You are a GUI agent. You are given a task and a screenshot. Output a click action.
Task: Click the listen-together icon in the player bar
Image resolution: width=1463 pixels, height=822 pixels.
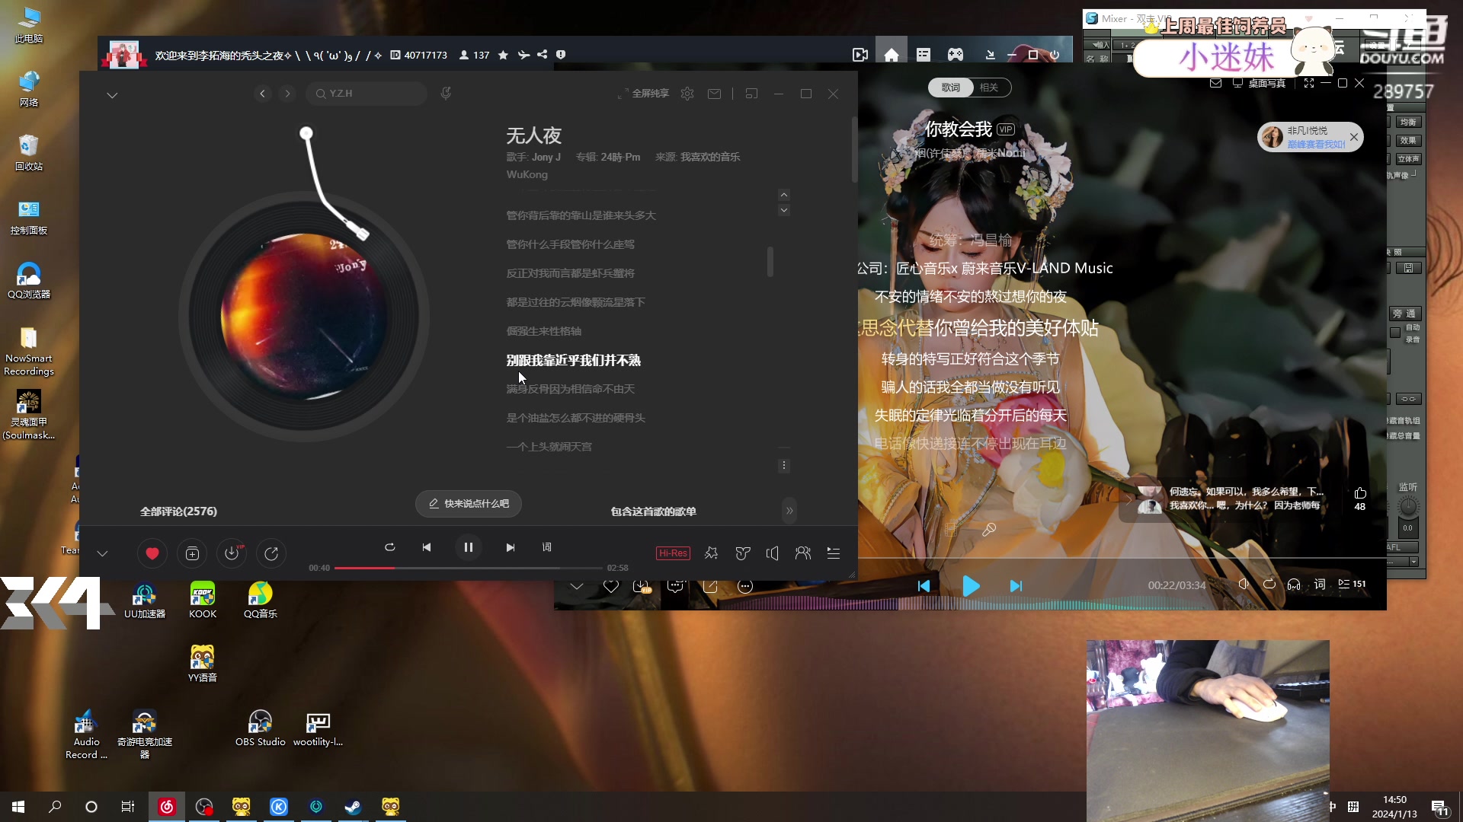click(802, 553)
